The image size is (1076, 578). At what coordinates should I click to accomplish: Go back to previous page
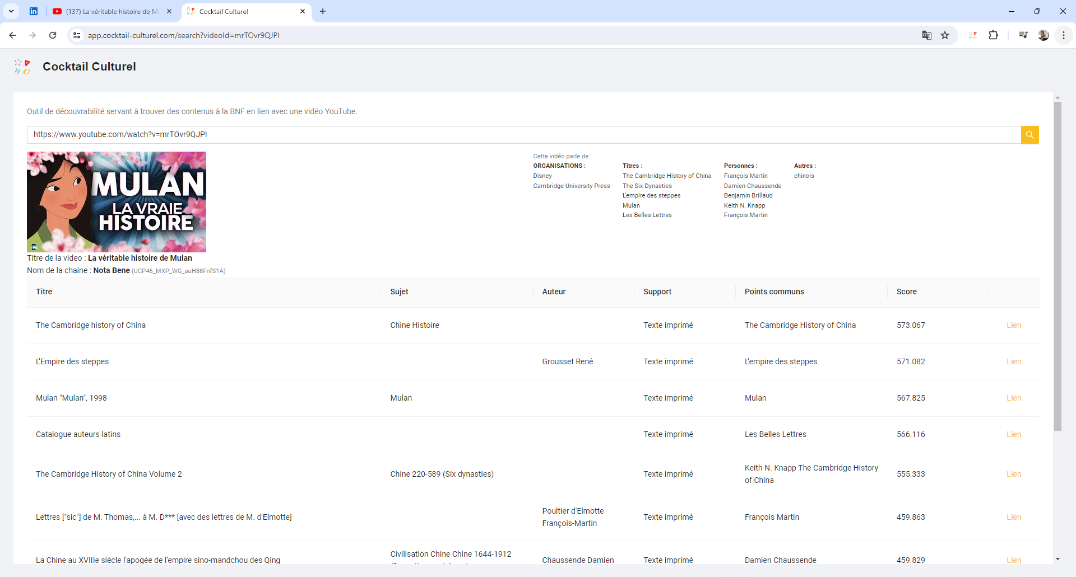coord(12,35)
